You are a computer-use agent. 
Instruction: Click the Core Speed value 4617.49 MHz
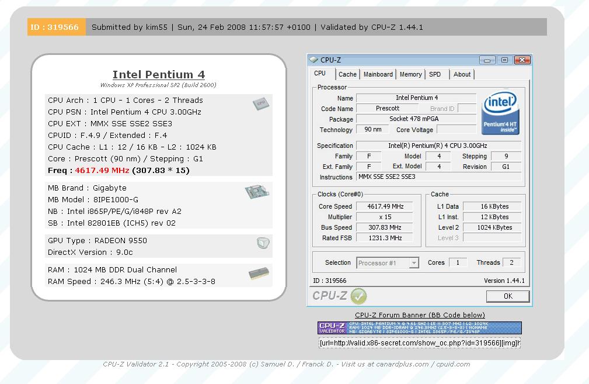pyautogui.click(x=385, y=206)
